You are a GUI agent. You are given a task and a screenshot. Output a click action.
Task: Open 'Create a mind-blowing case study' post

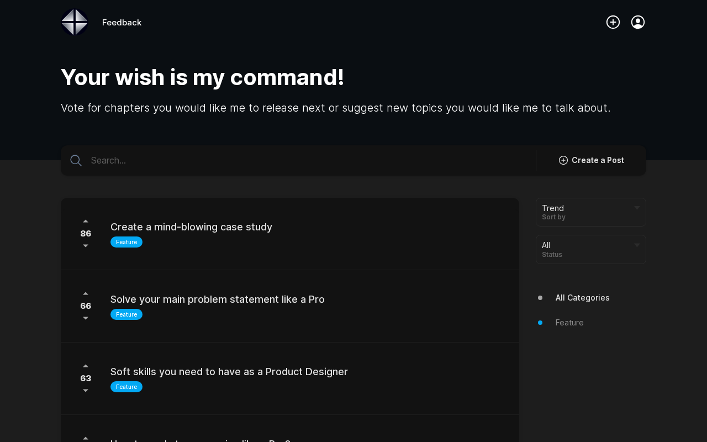point(191,227)
